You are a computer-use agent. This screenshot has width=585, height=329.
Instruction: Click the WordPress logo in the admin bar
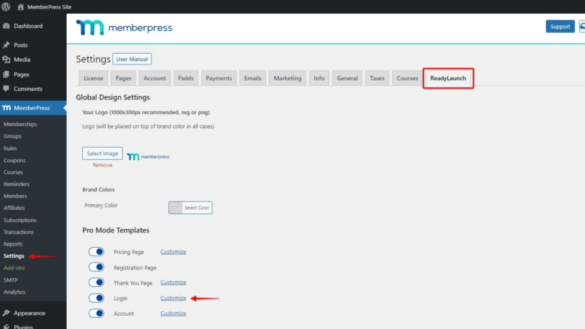(6, 6)
